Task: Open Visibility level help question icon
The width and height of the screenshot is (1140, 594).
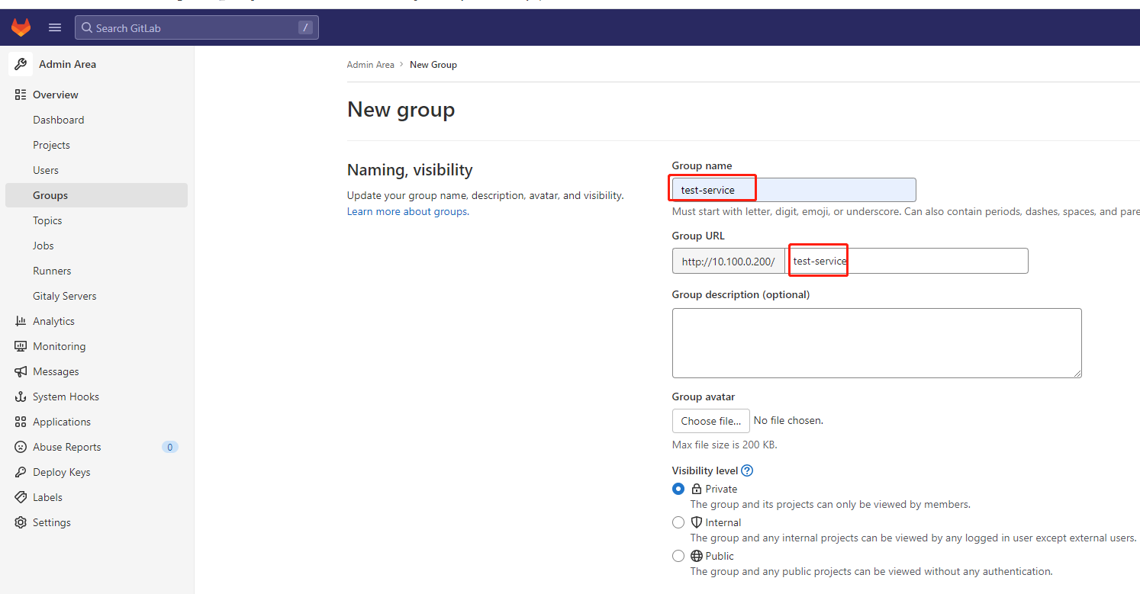Action: (747, 470)
